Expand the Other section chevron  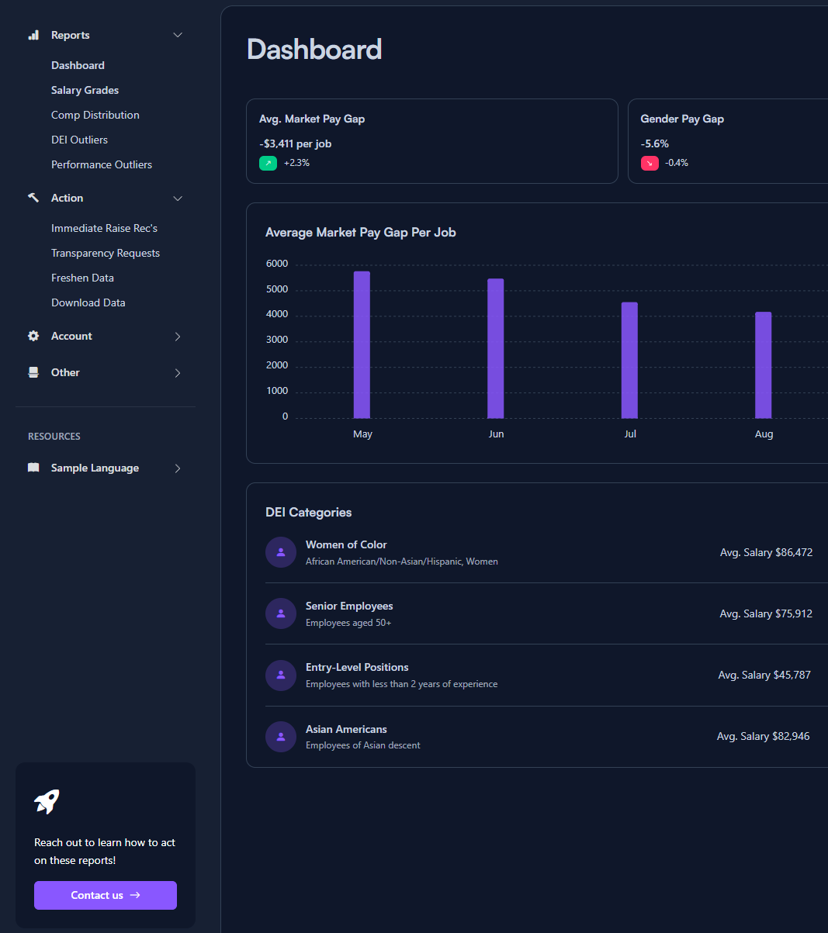pyautogui.click(x=178, y=373)
